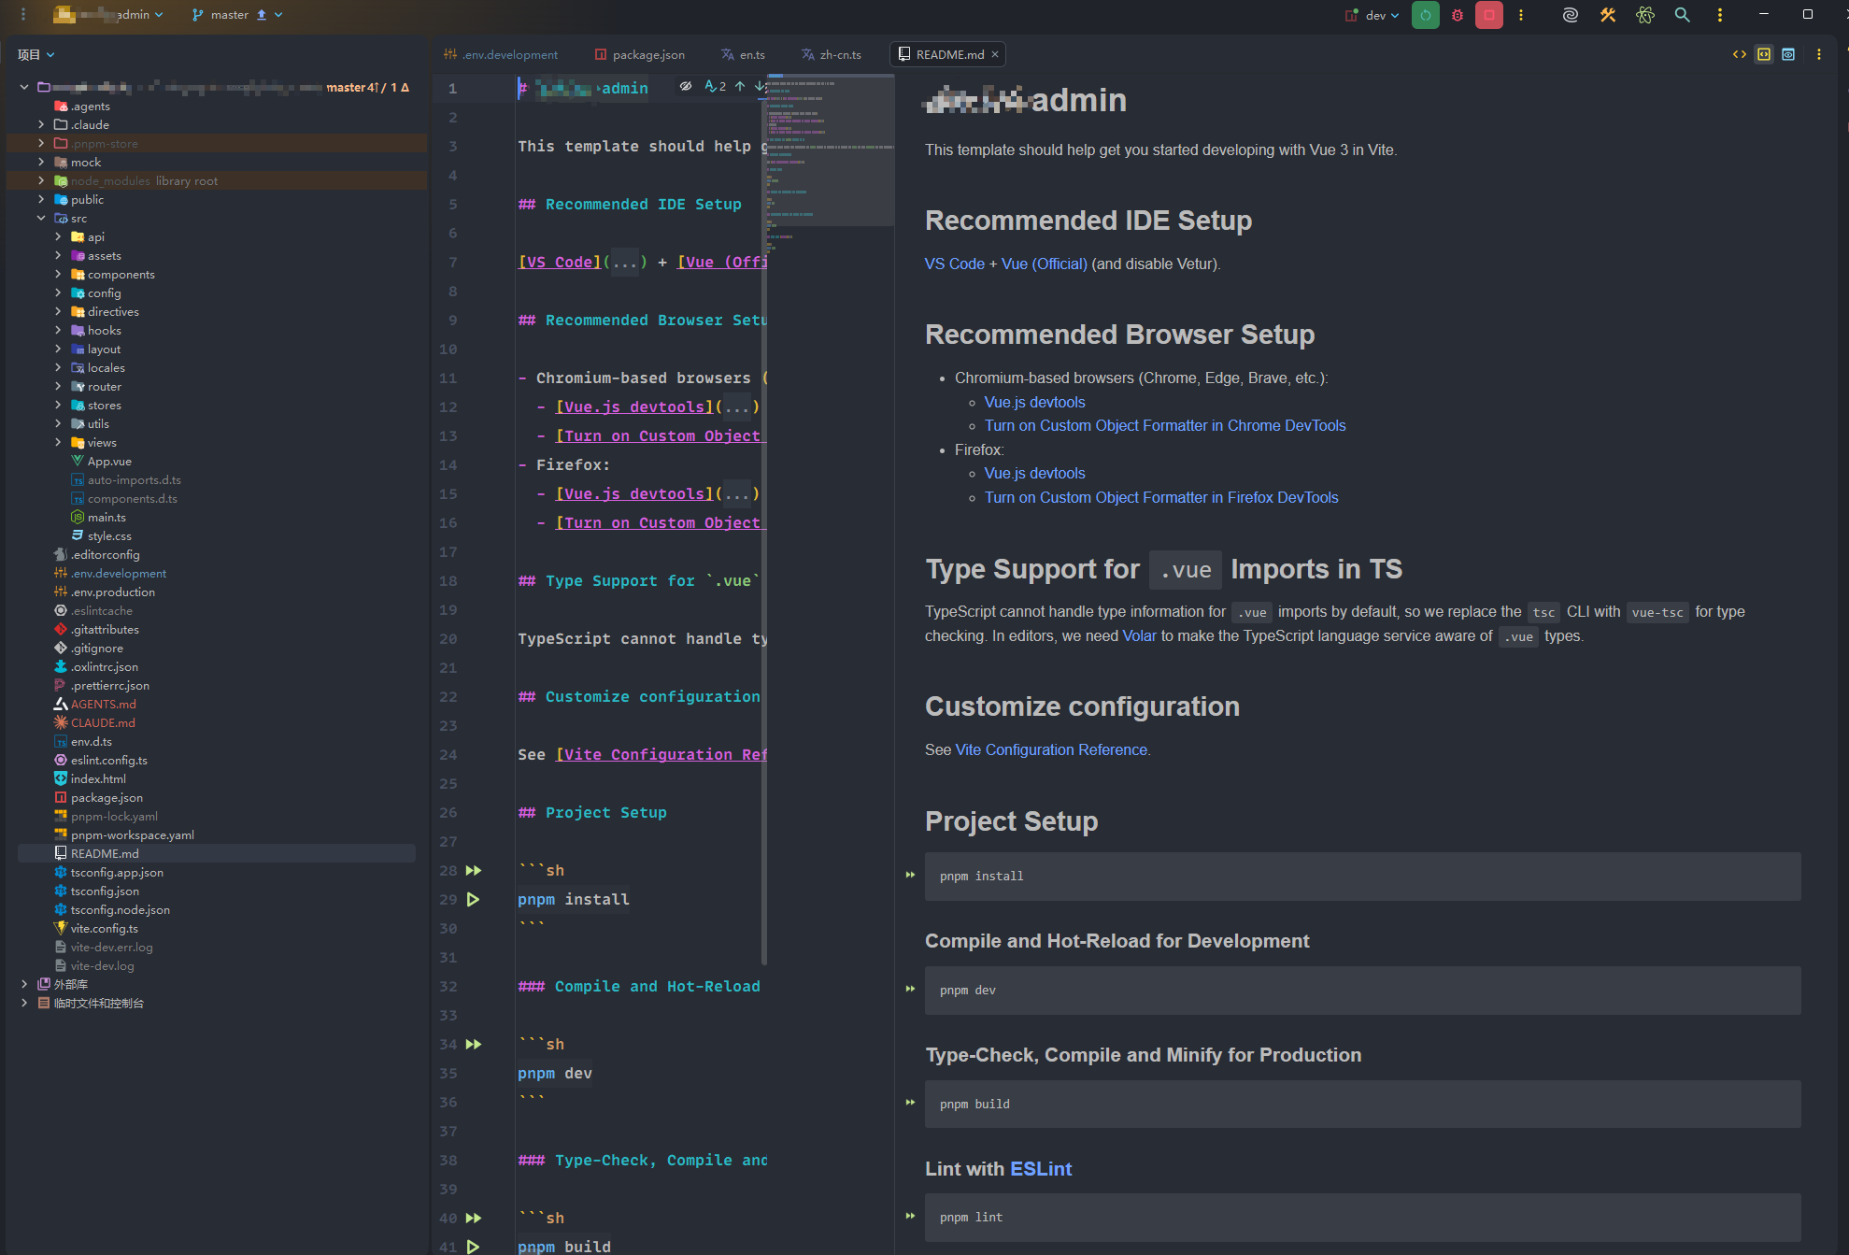Run the sh code block at line 28

pyautogui.click(x=474, y=870)
